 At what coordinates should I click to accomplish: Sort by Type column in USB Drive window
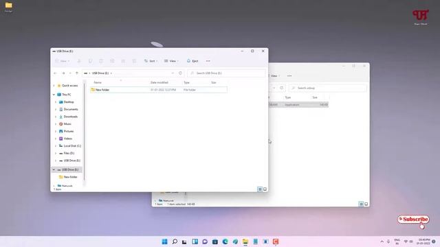click(x=186, y=82)
